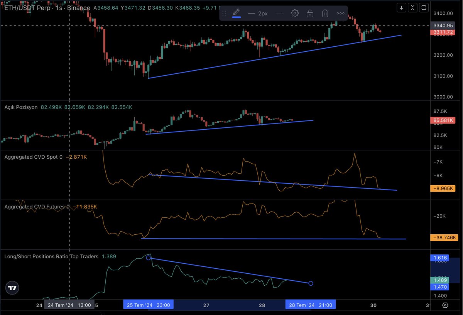Grab the floating toolbar drag handle

224,13
